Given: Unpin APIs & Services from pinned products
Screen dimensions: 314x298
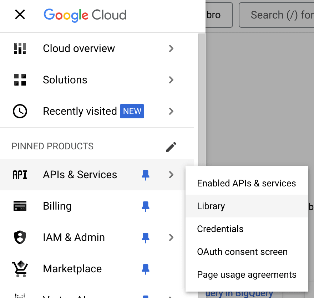Looking at the screenshot, I should 146,175.
